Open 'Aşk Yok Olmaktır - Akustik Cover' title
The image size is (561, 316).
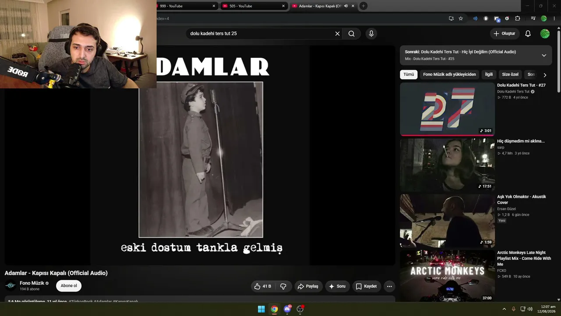(522, 200)
